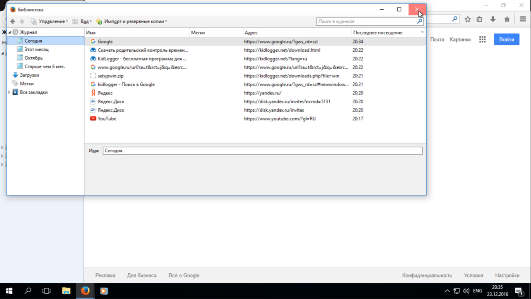This screenshot has width=531, height=299.
Task: Click the Яндекс red Я icon
Action: tap(93, 93)
